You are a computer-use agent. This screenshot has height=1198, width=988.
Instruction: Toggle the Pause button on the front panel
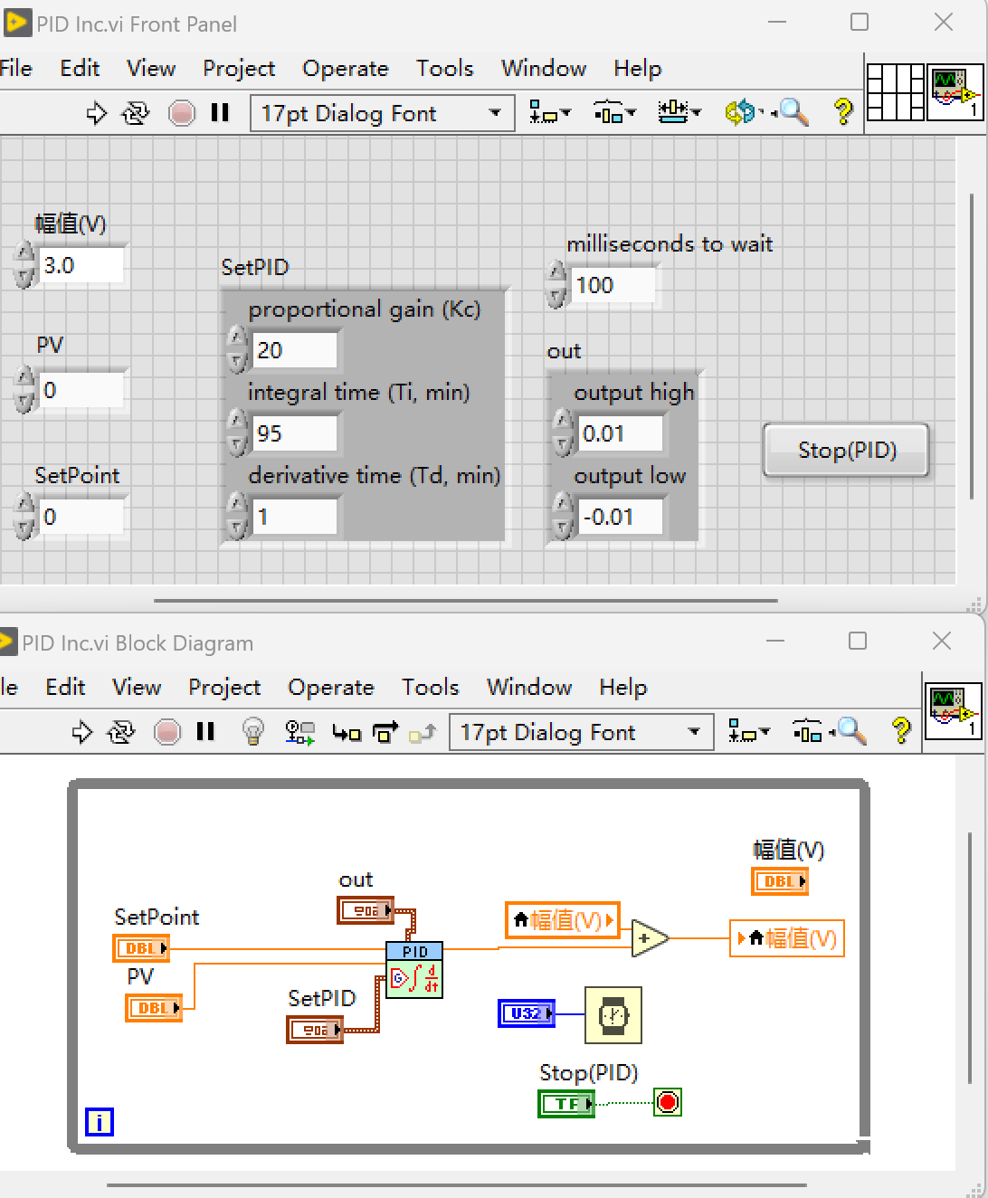point(220,112)
